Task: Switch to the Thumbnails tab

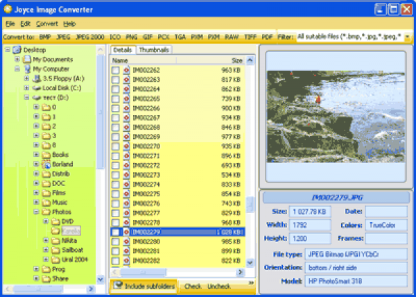Action: (x=153, y=50)
